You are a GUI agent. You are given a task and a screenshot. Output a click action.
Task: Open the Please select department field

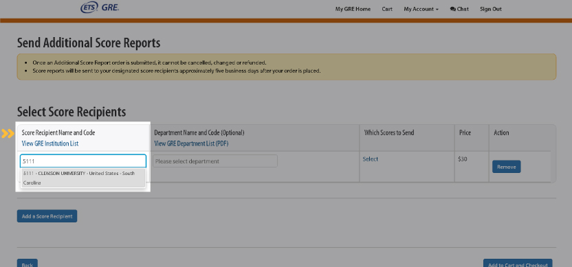[215, 161]
